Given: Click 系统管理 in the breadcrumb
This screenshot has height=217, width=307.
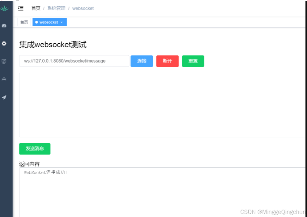Looking at the screenshot, I should (56, 8).
